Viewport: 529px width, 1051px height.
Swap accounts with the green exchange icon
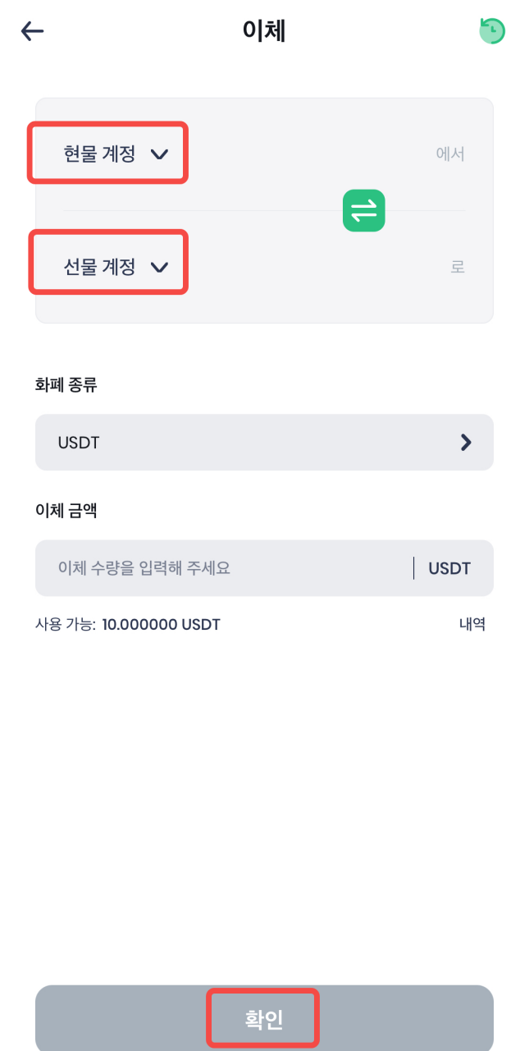click(x=363, y=210)
